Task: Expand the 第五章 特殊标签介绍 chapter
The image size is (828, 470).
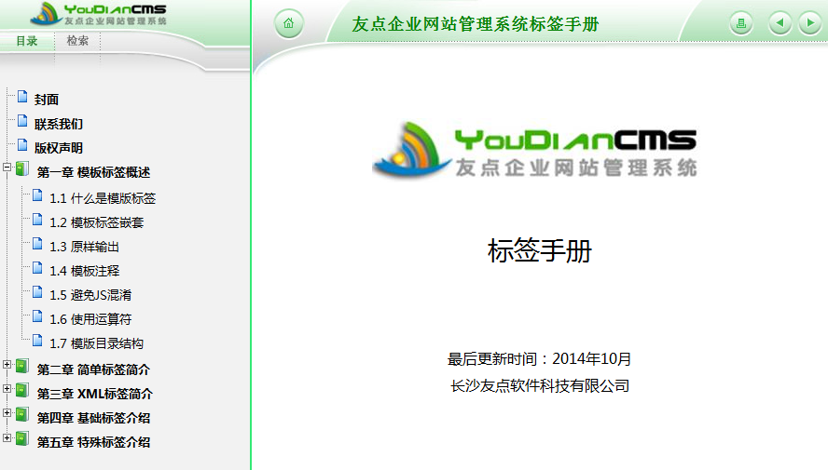Action: [7, 438]
